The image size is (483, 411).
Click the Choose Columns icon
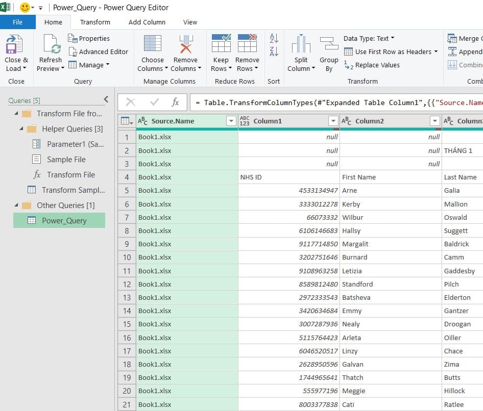coord(153,43)
